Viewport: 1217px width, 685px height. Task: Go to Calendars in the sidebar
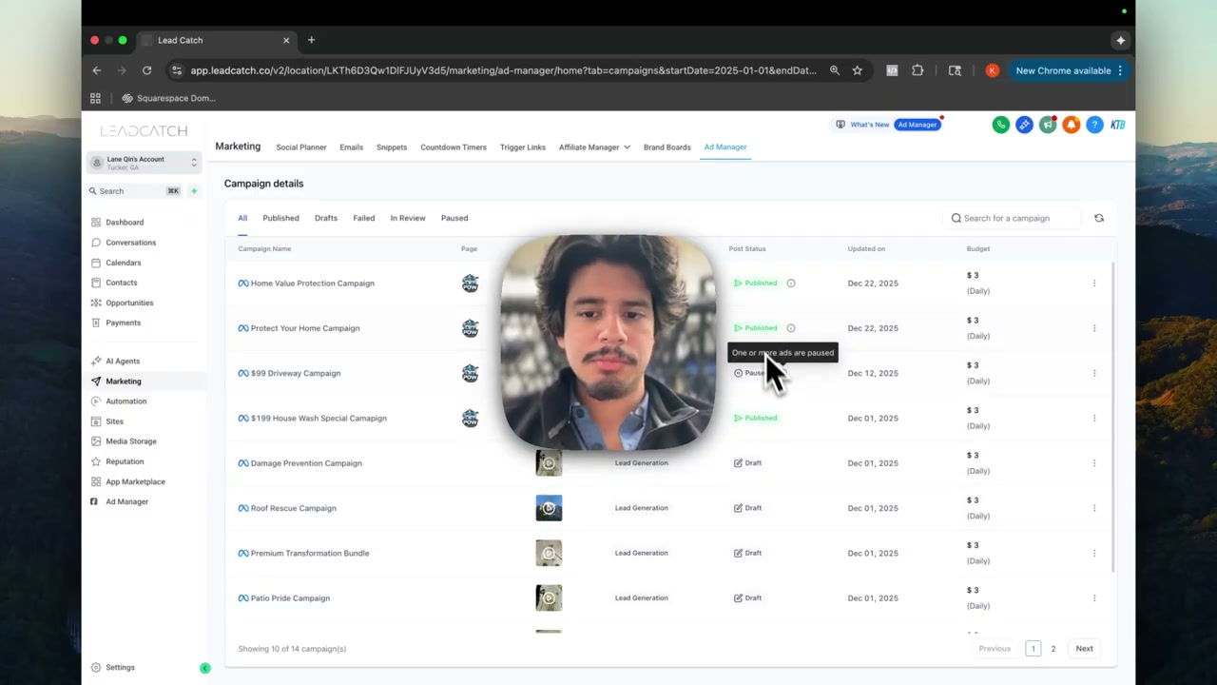tap(123, 263)
